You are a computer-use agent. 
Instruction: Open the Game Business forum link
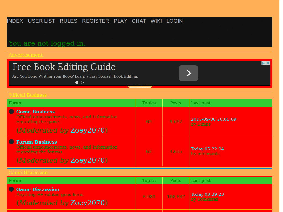coord(35,112)
